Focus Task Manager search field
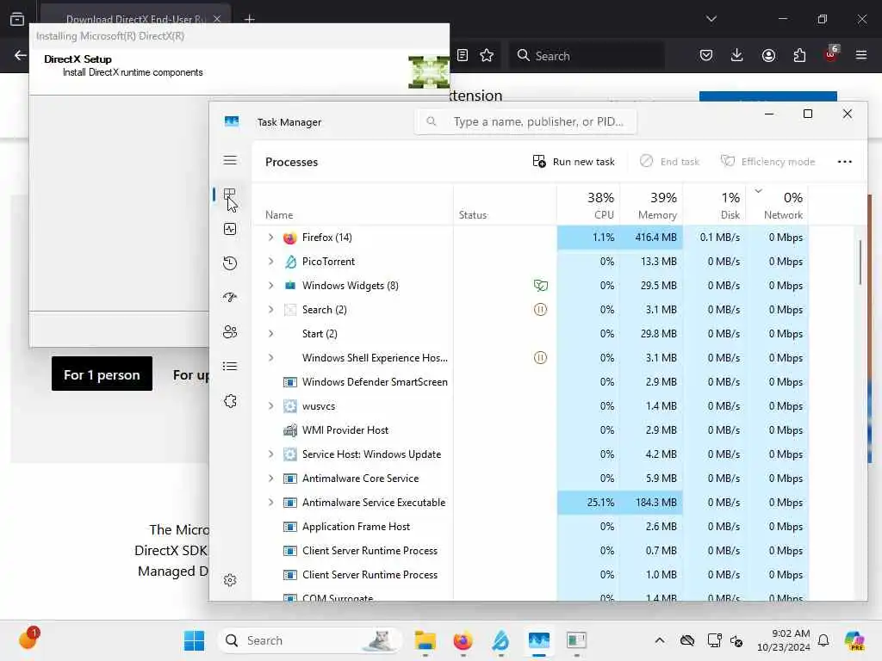Image resolution: width=882 pixels, height=661 pixels. click(x=525, y=121)
